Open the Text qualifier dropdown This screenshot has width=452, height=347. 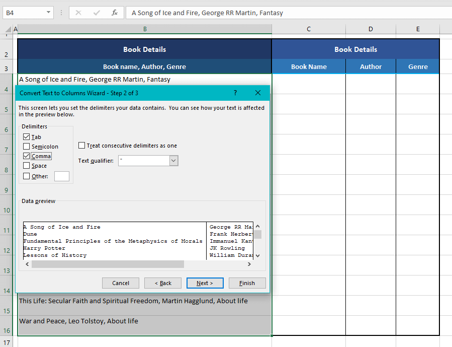(x=172, y=161)
